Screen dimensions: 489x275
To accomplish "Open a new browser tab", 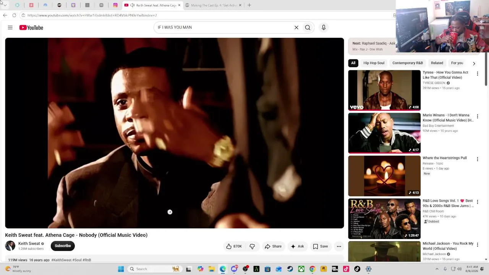I will click(249, 5).
